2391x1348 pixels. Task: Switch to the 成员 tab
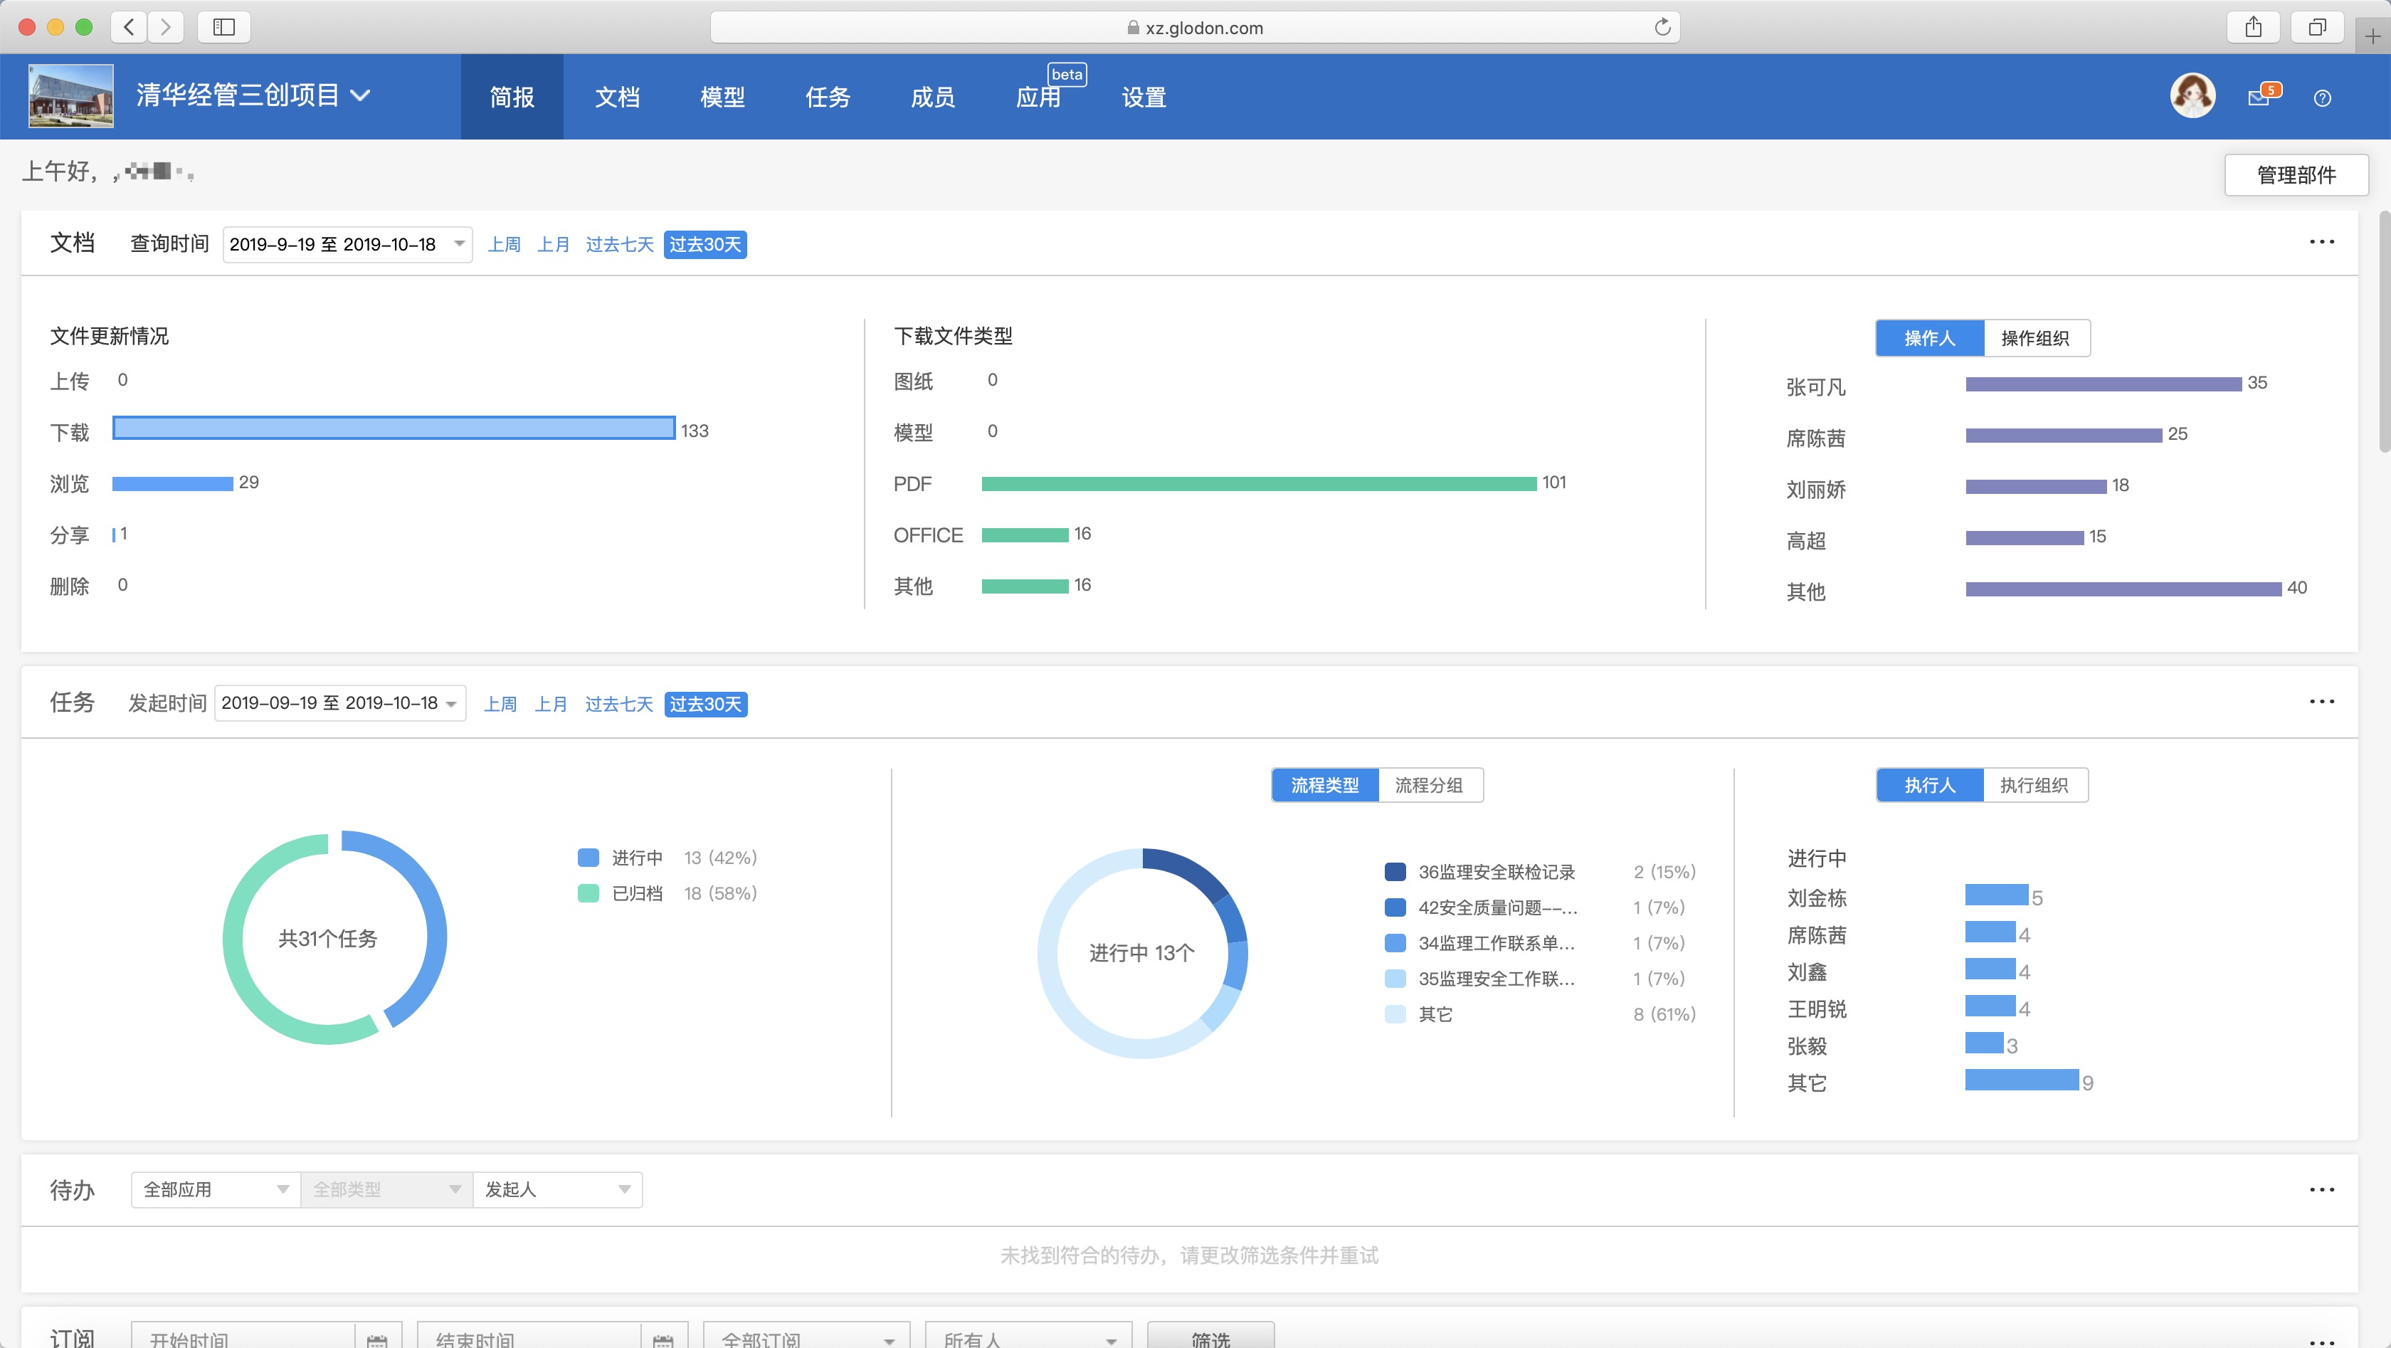[932, 97]
